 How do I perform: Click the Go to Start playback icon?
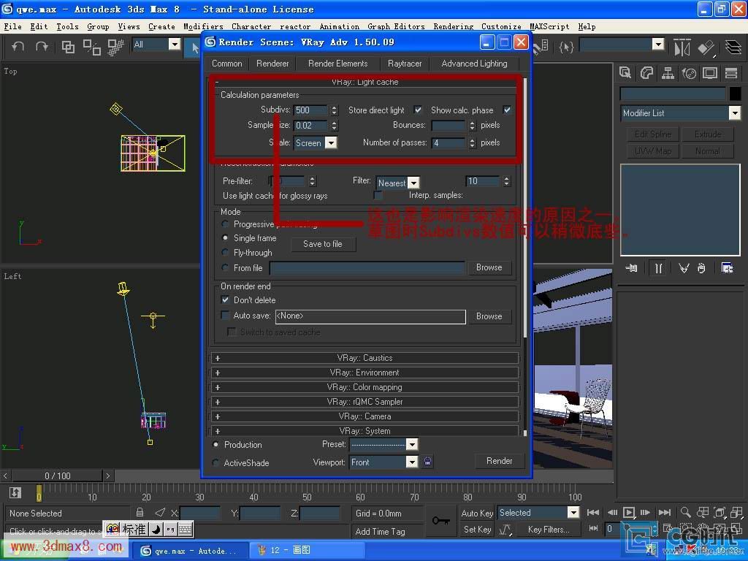coord(593,512)
